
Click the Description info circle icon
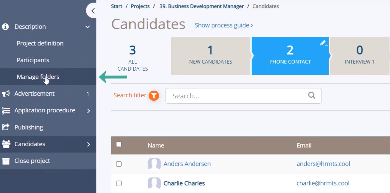click(x=6, y=27)
